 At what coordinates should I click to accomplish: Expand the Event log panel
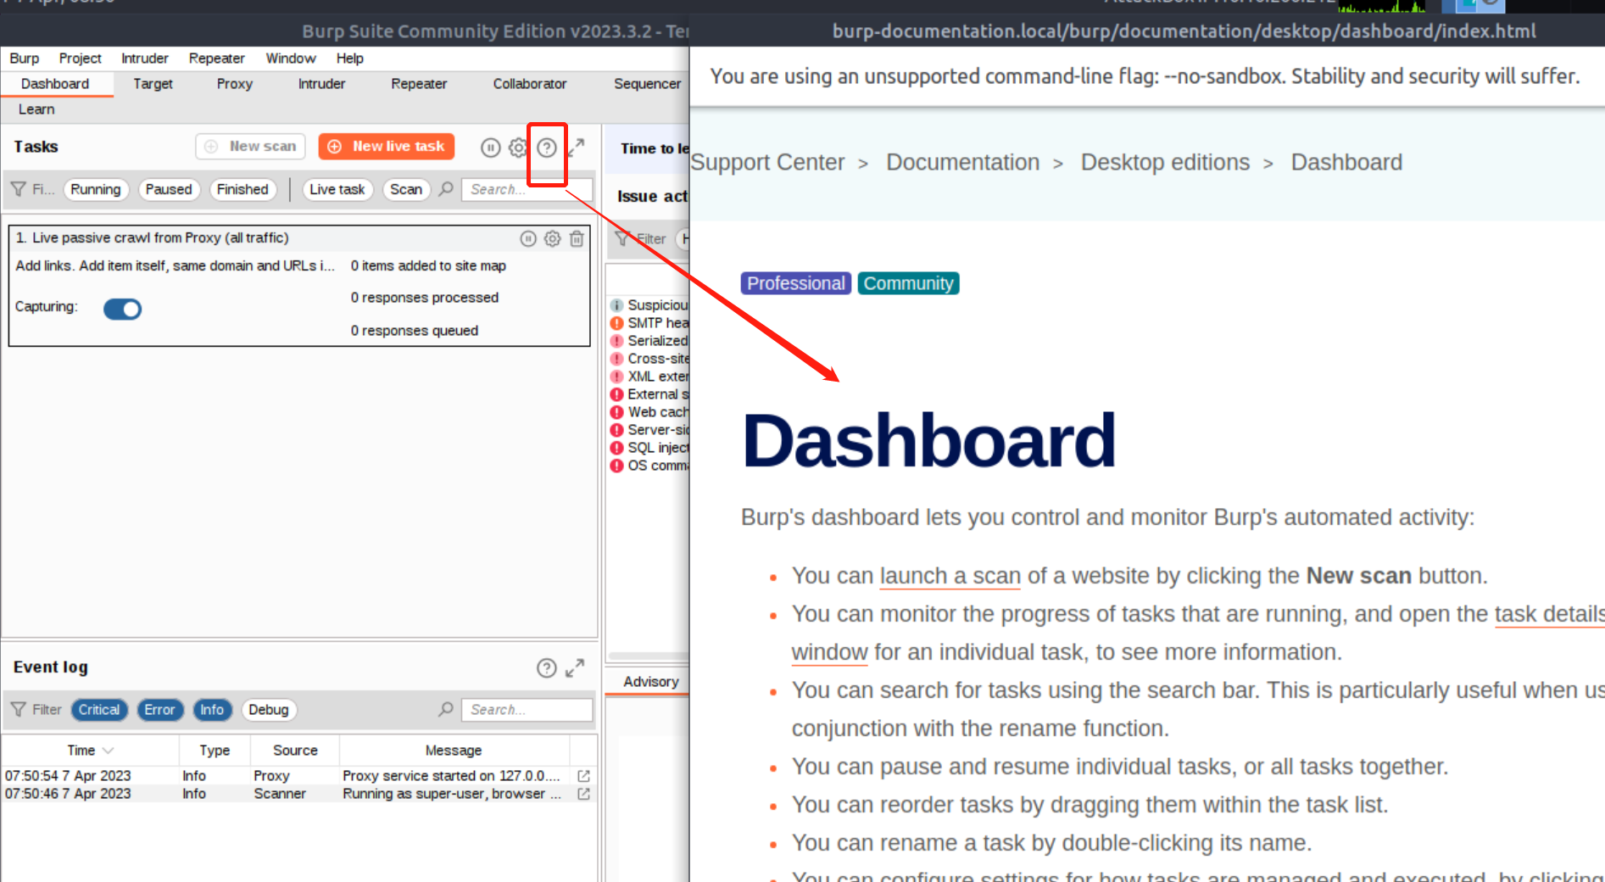pos(575,668)
